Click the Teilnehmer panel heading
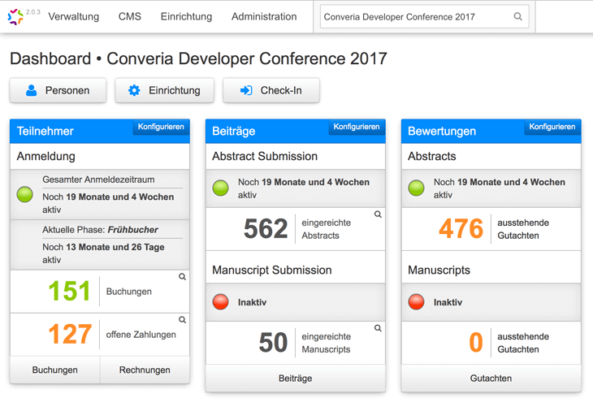The height and width of the screenshot is (411, 593). (45, 131)
